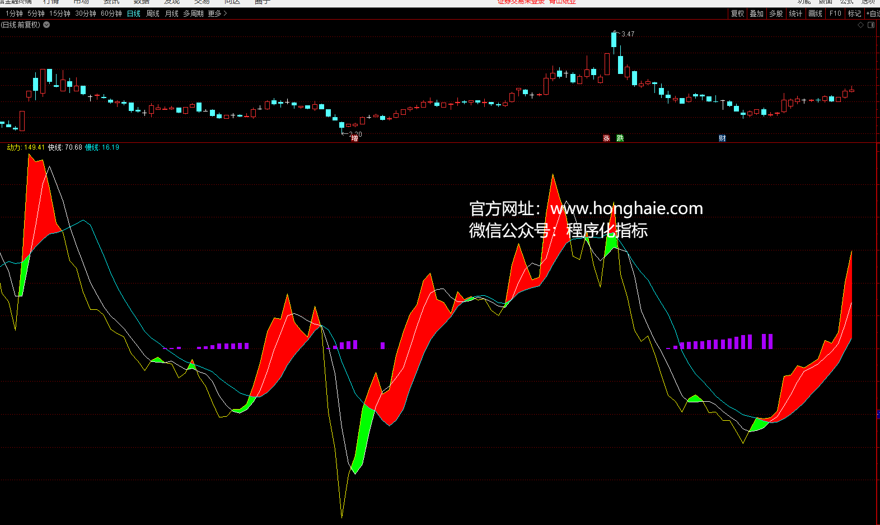Switch to 60分钟 period view
The width and height of the screenshot is (880, 525).
point(111,13)
